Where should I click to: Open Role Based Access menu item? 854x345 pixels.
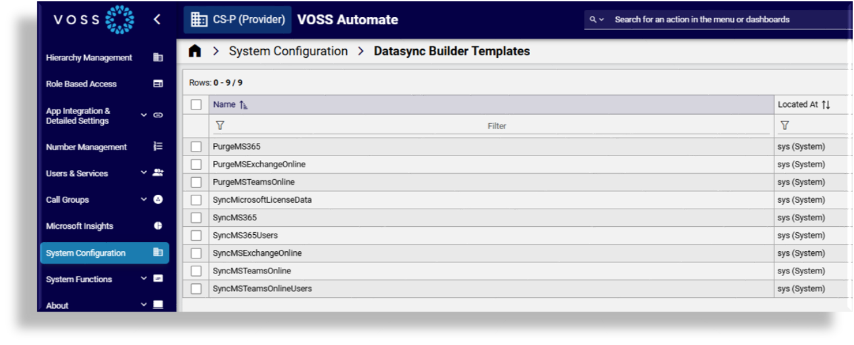pyautogui.click(x=104, y=84)
